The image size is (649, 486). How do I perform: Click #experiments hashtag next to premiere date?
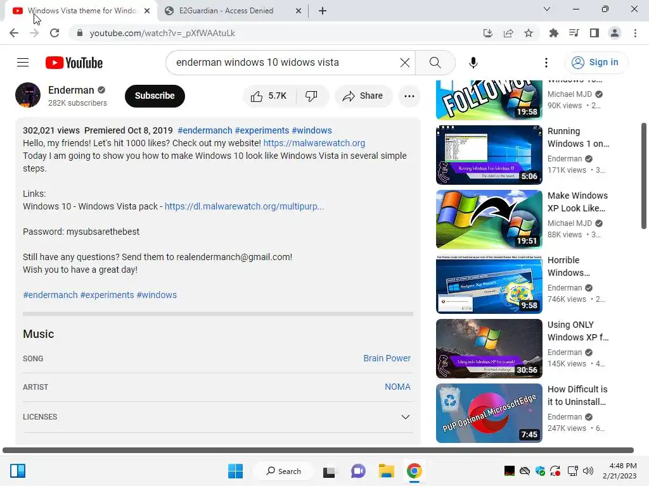pos(262,130)
